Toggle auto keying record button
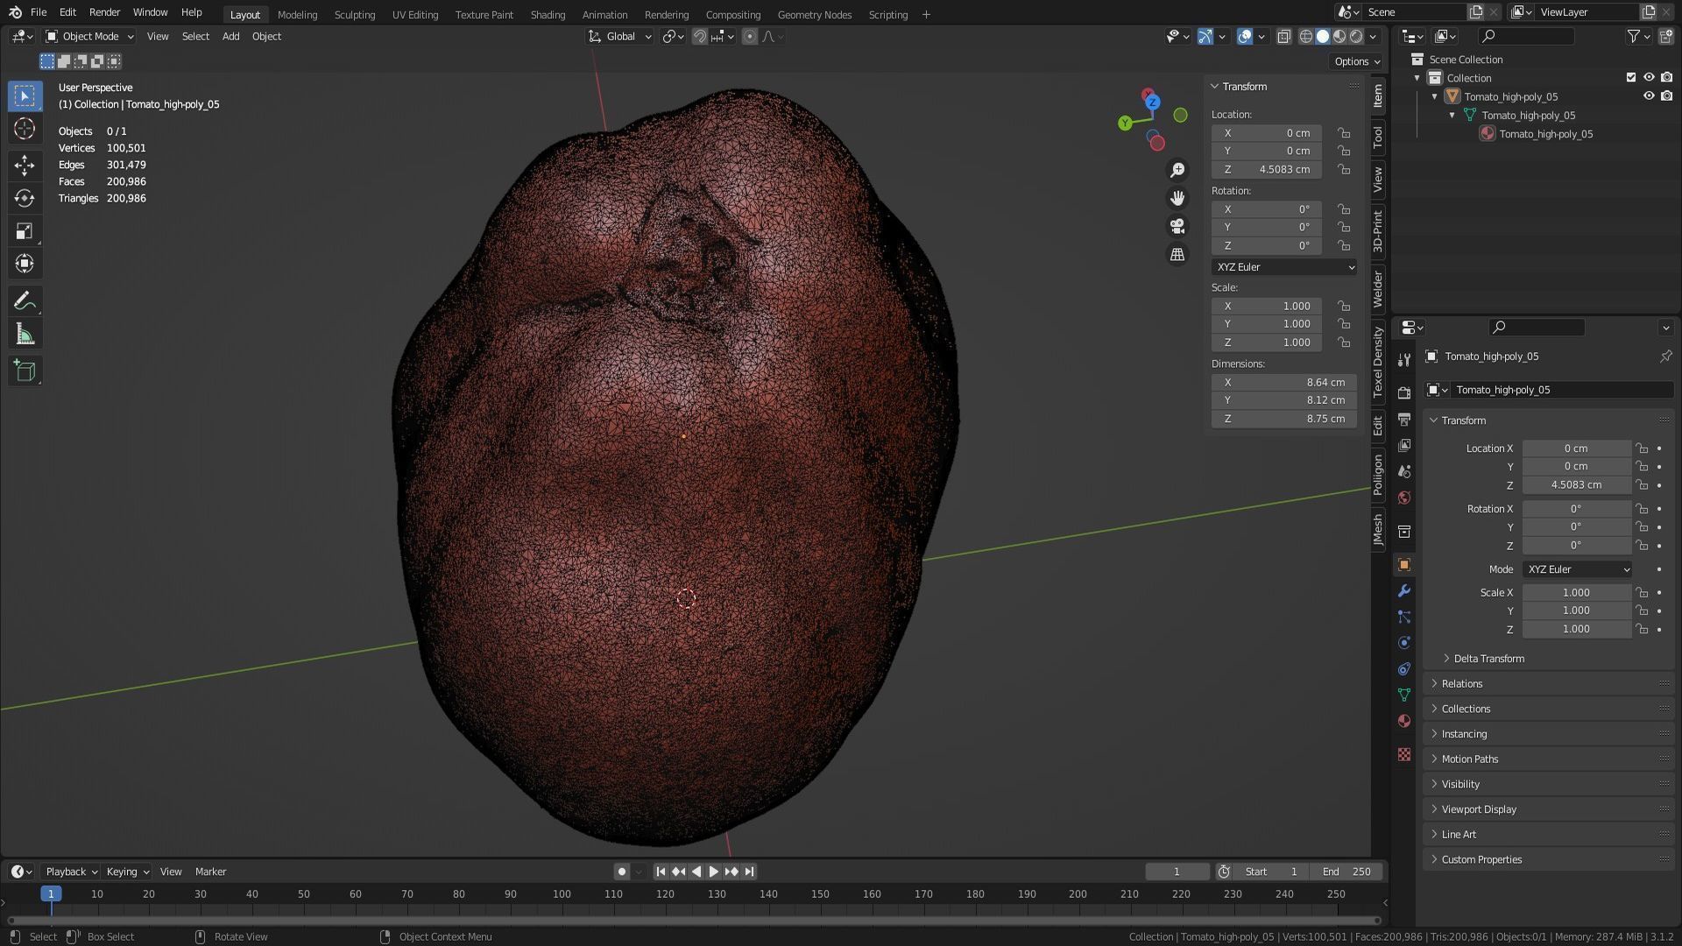Viewport: 1682px width, 946px height. tap(621, 872)
